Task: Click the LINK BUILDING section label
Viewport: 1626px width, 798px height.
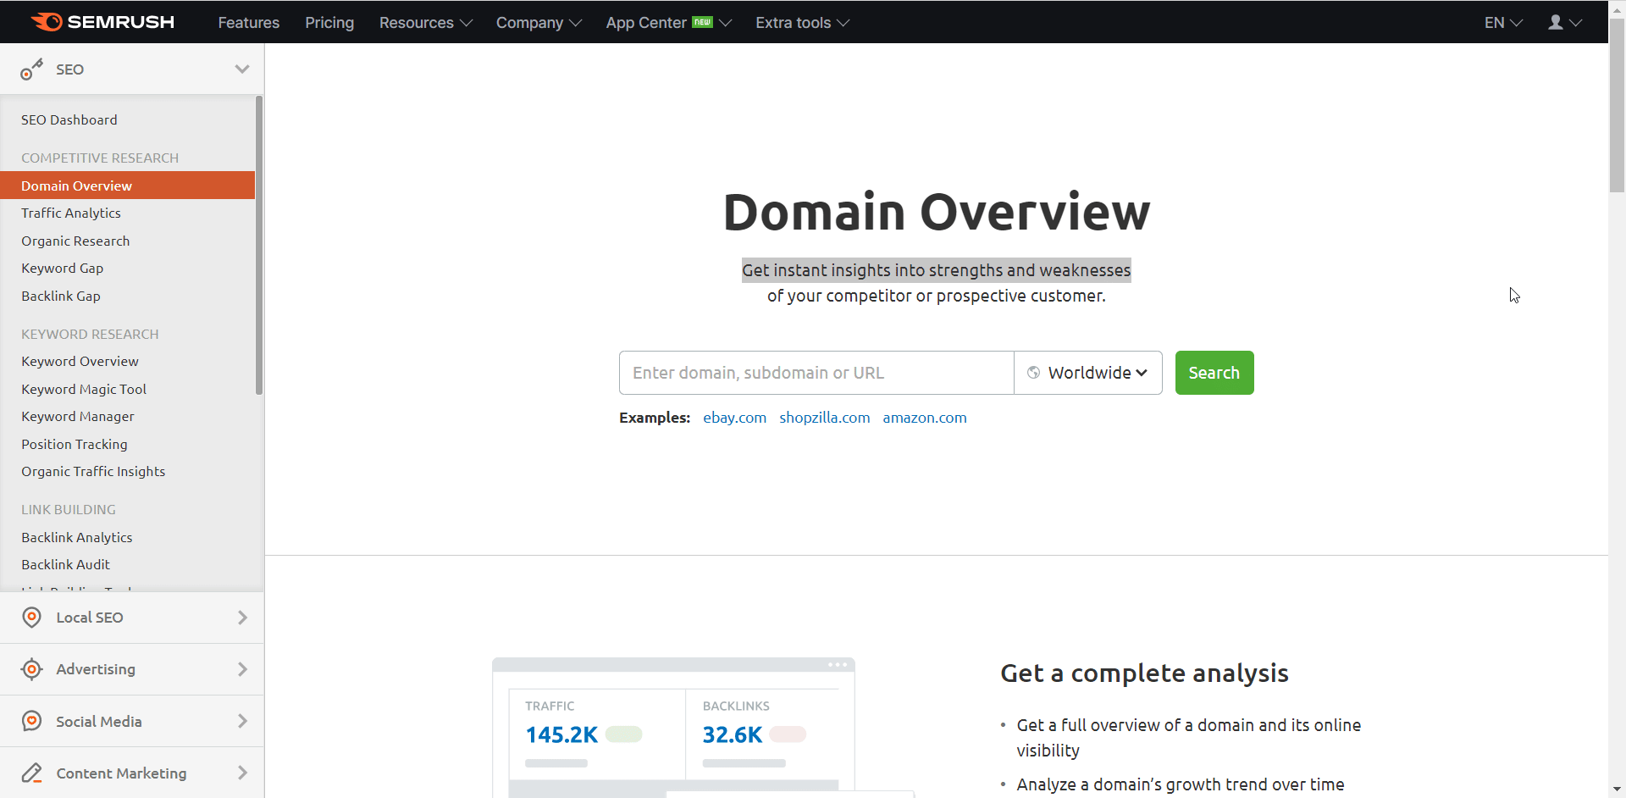Action: (x=69, y=510)
